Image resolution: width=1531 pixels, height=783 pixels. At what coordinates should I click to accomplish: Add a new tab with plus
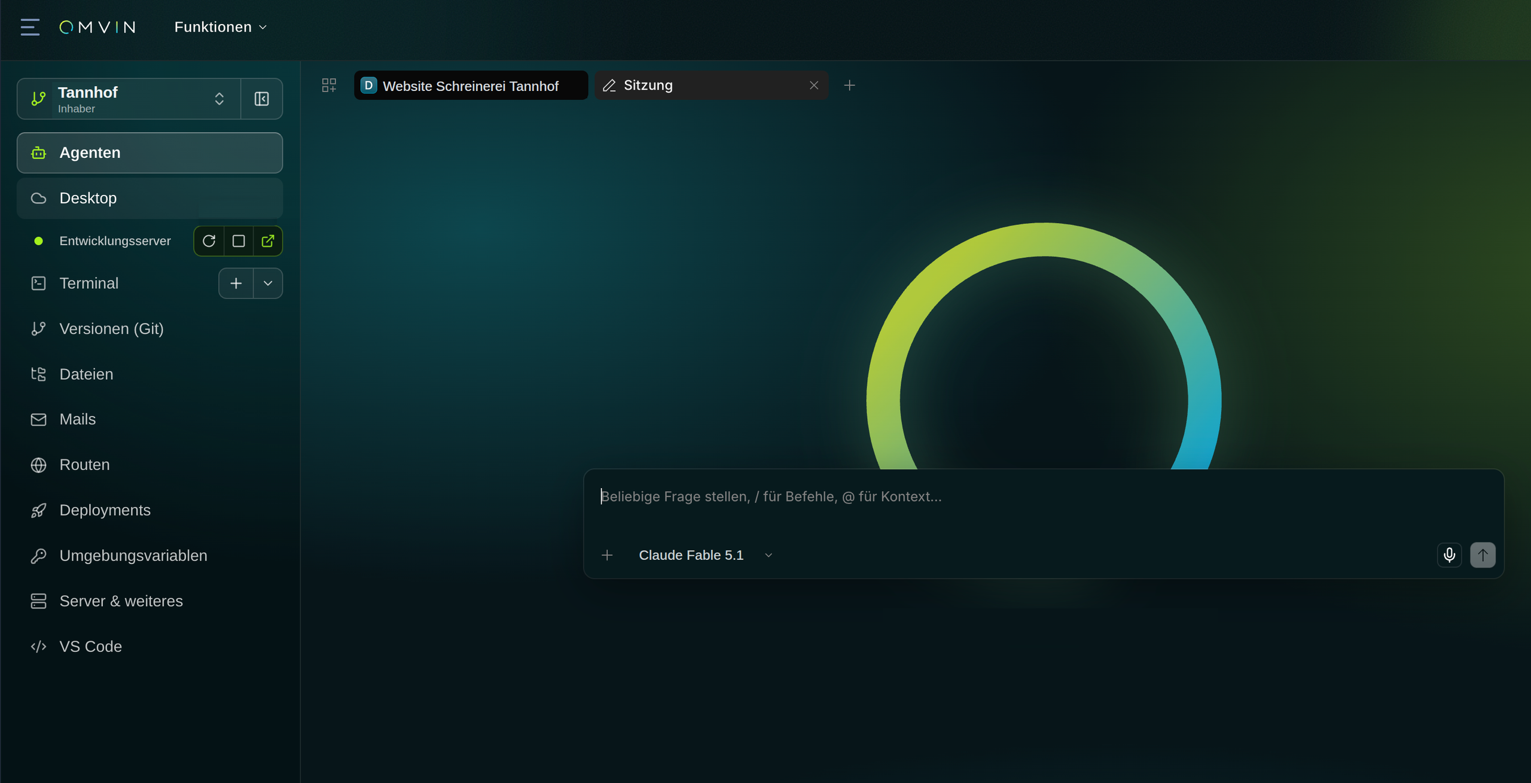click(x=849, y=86)
